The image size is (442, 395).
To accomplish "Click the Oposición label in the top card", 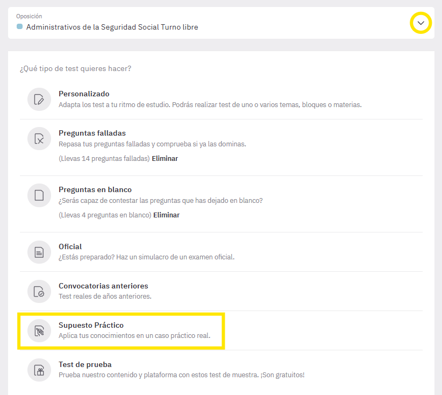I will 29,16.
